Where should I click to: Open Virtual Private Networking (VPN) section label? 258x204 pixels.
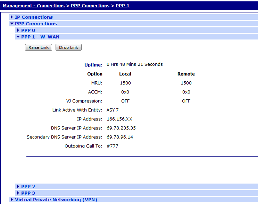coord(56,199)
